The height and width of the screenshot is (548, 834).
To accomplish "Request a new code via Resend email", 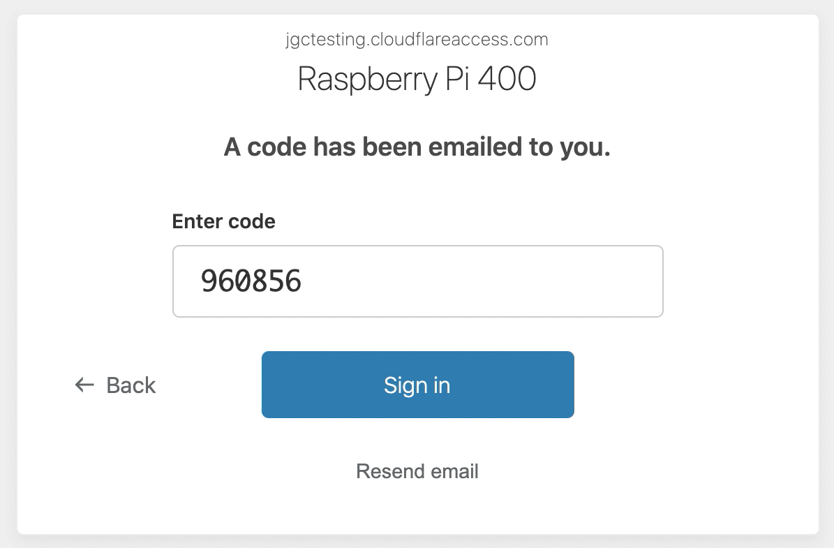I will click(417, 471).
